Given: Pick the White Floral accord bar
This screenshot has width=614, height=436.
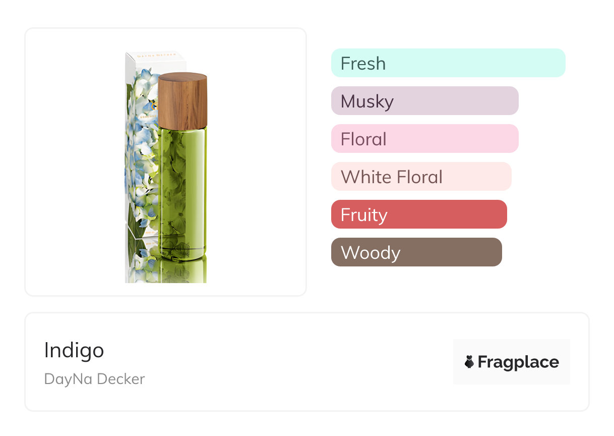Looking at the screenshot, I should click(x=421, y=177).
